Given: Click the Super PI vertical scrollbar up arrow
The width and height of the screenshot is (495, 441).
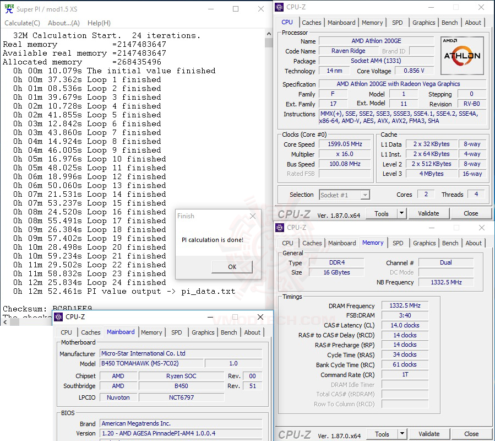Looking at the screenshot, I should [269, 34].
